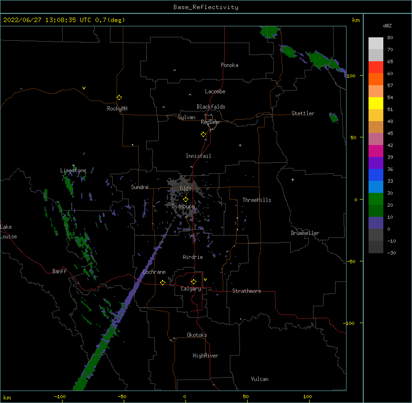Select white caret marker directly below Innisfail

(191, 167)
